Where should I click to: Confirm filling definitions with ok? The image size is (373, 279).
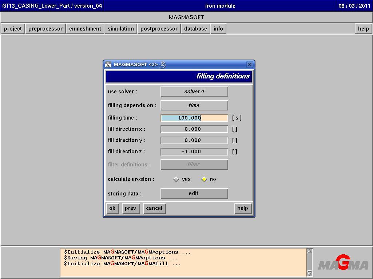click(112, 208)
